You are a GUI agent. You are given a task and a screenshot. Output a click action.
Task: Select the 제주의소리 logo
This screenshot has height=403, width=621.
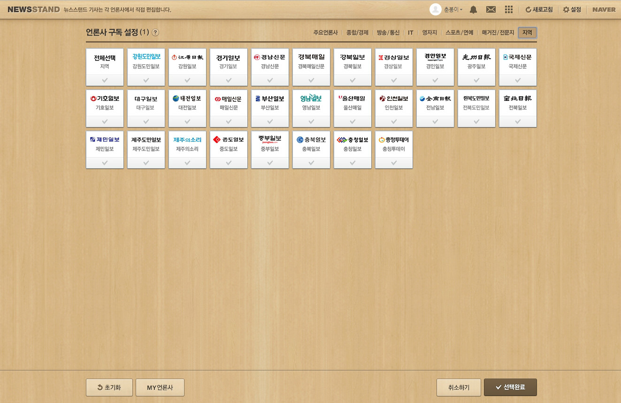pyautogui.click(x=187, y=140)
